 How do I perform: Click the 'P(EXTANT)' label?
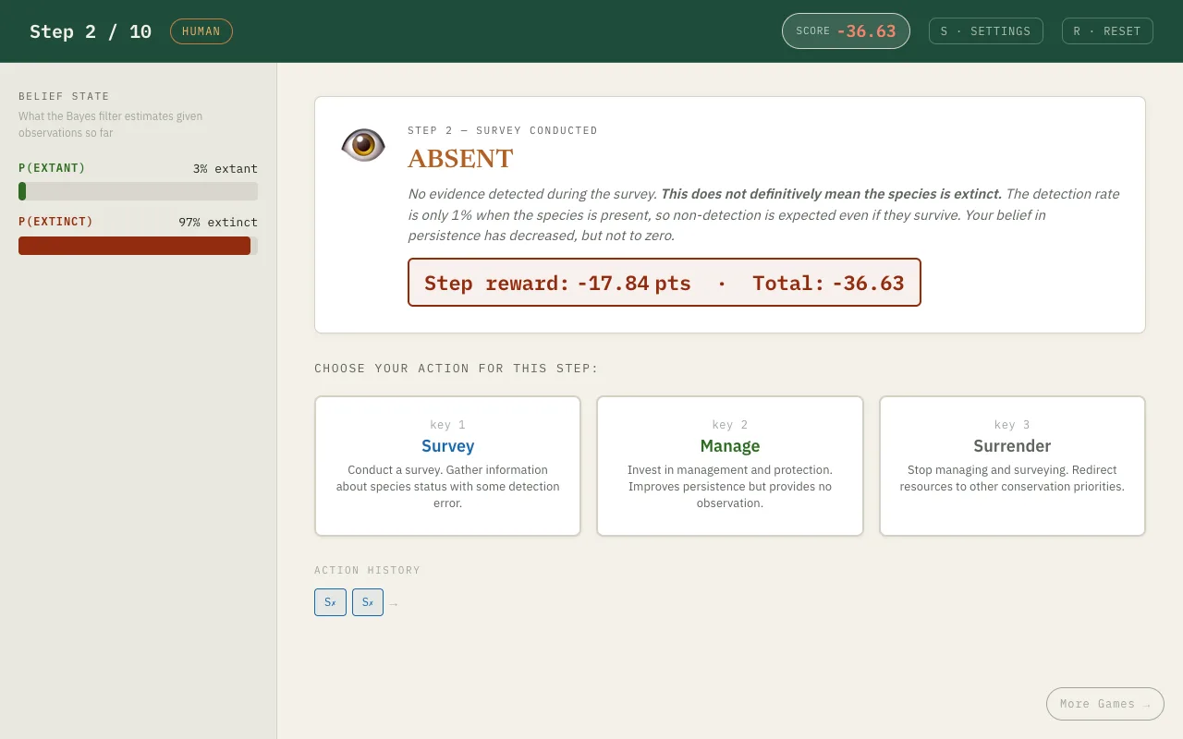click(52, 168)
